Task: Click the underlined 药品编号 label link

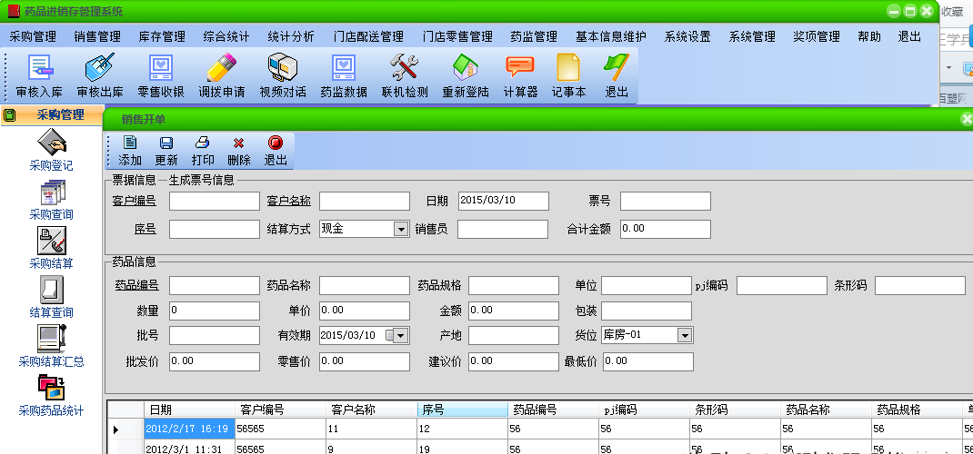Action: 136,285
